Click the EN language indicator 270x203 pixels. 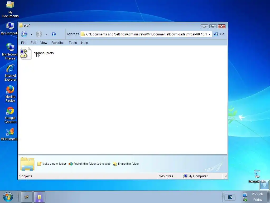230,197
